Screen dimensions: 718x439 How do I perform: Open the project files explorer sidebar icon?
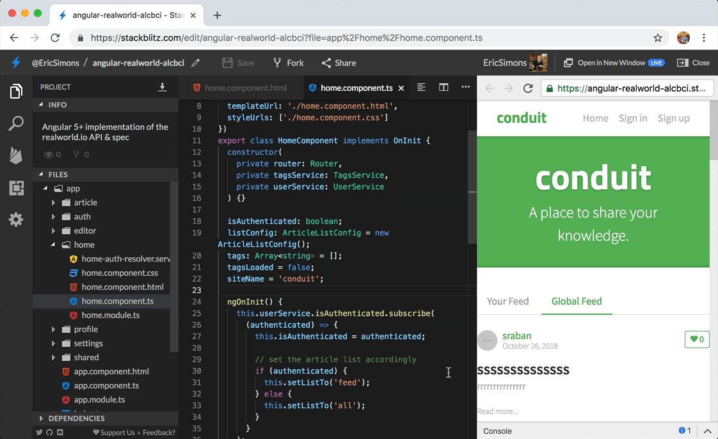pyautogui.click(x=16, y=91)
